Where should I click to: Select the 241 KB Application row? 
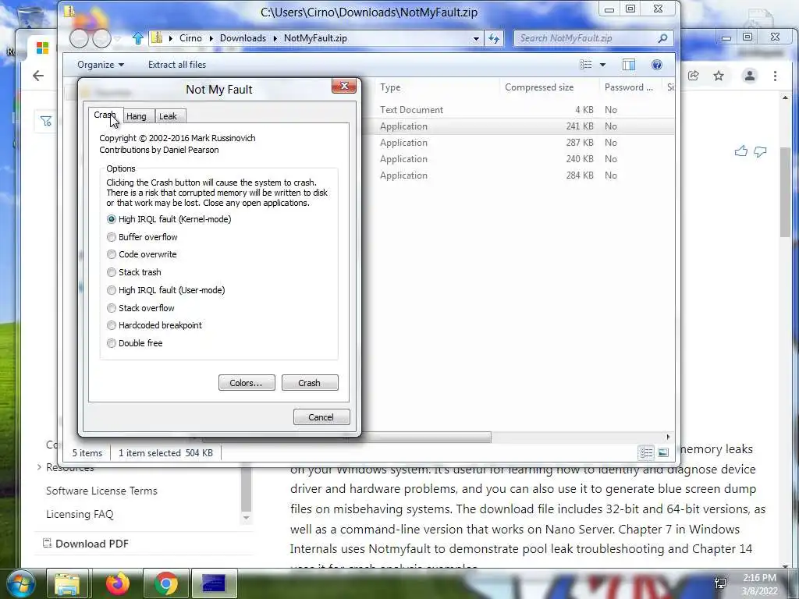pyautogui.click(x=520, y=126)
